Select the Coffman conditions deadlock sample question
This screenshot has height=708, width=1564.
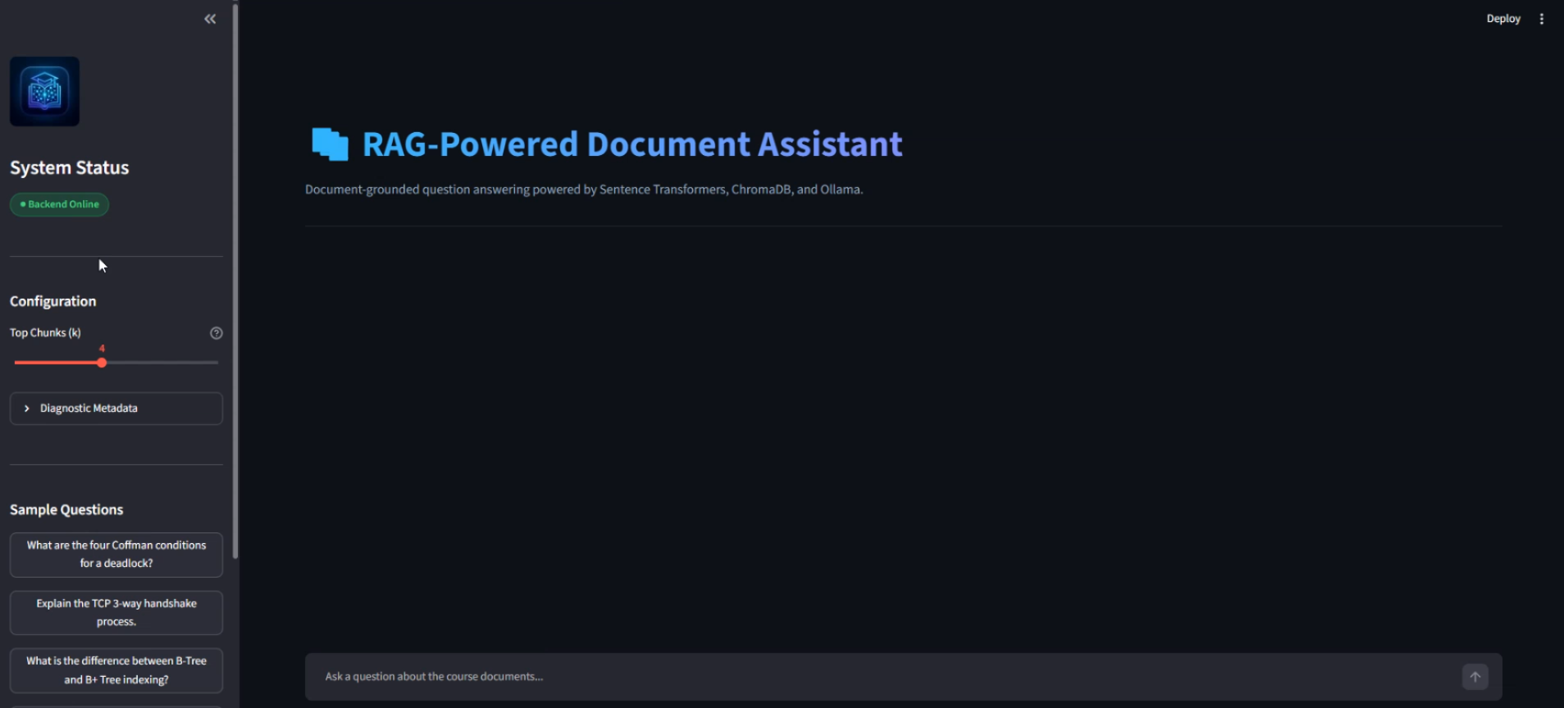[116, 555]
